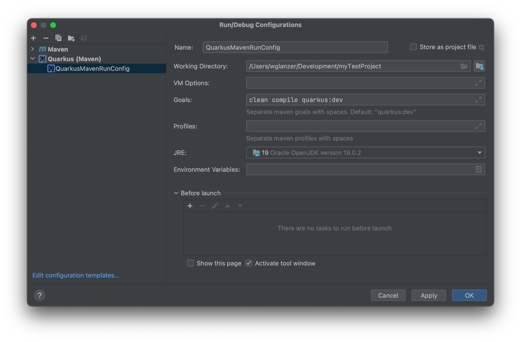Expand the Profiles field
Screen dimensions: 521x342
(x=479, y=126)
